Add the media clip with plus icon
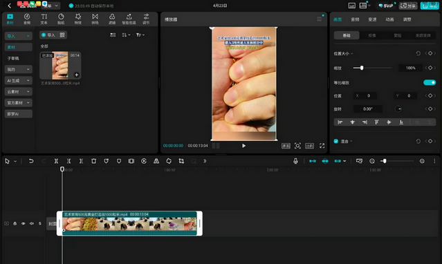The image size is (442, 264). pos(76,75)
